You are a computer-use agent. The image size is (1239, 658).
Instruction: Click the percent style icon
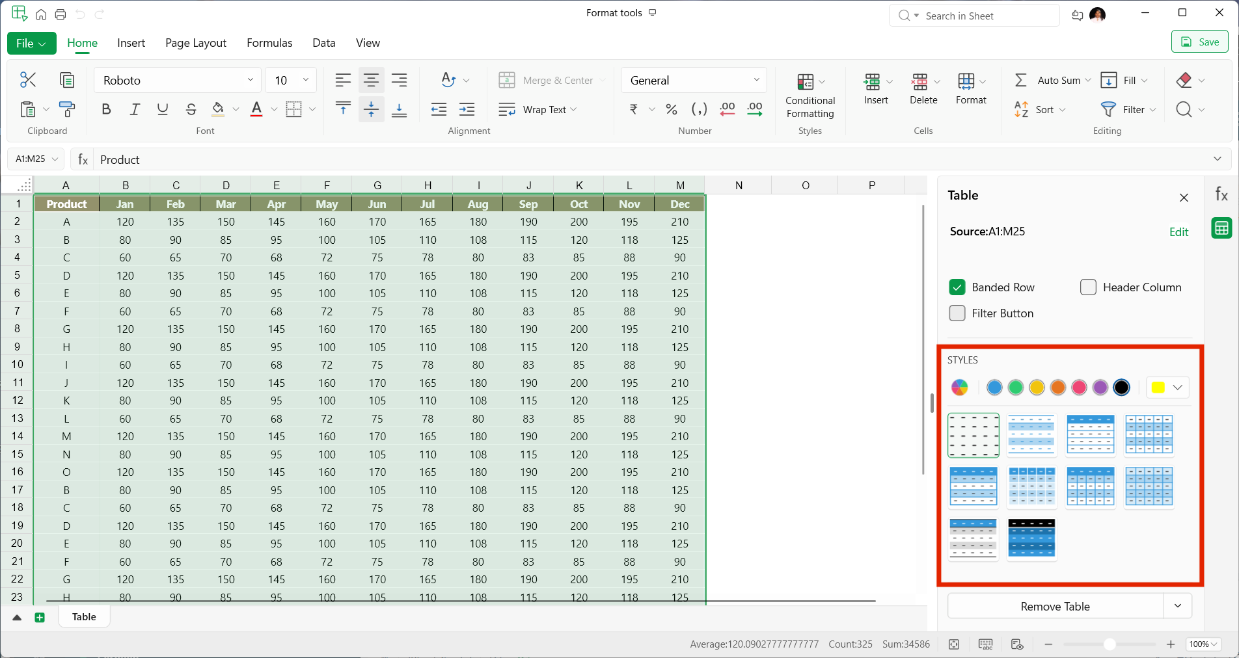672,109
